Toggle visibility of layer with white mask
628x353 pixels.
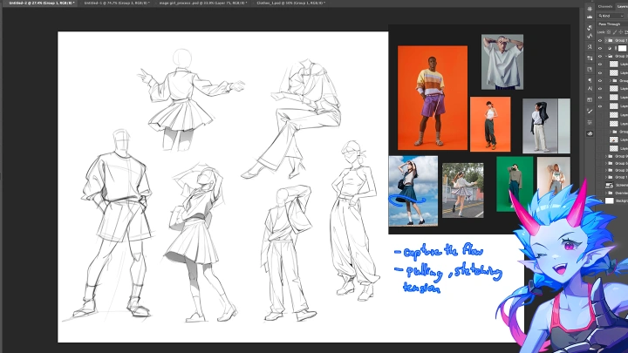coord(600,48)
